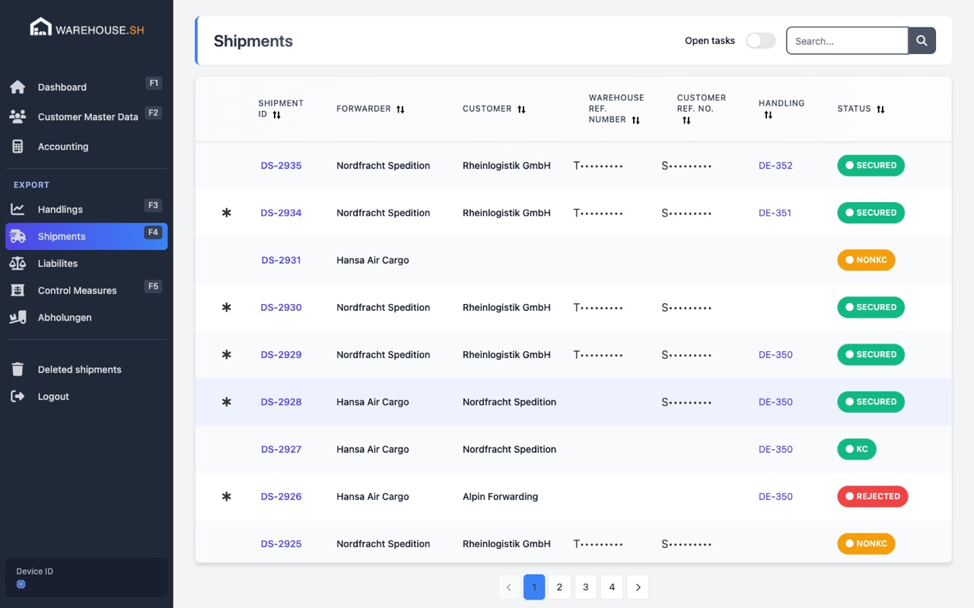Click NONKC badge on row DS-2925
This screenshot has height=608, width=974.
click(x=866, y=543)
